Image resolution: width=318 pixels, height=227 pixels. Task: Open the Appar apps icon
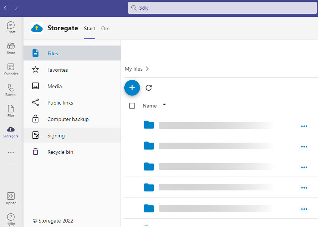(x=11, y=199)
